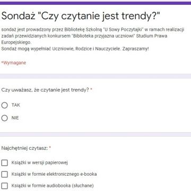The width and height of the screenshot is (191, 191).
Task: Click the description line mentioning 'U Sowy Poczytajki'
Action: (93, 30)
